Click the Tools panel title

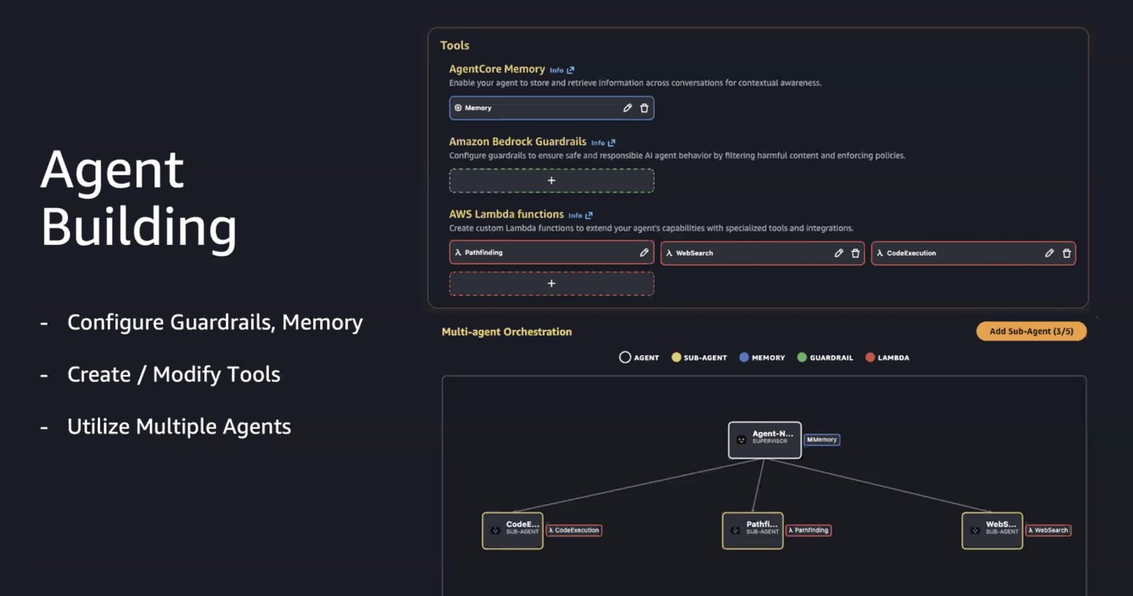455,45
